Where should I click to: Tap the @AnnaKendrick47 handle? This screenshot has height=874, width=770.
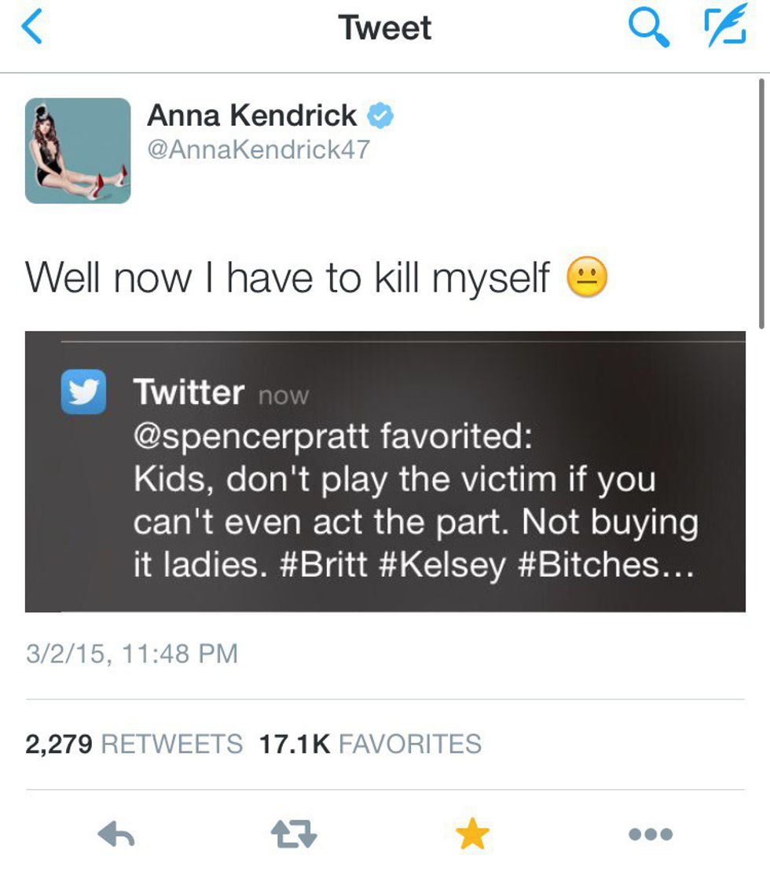(258, 149)
